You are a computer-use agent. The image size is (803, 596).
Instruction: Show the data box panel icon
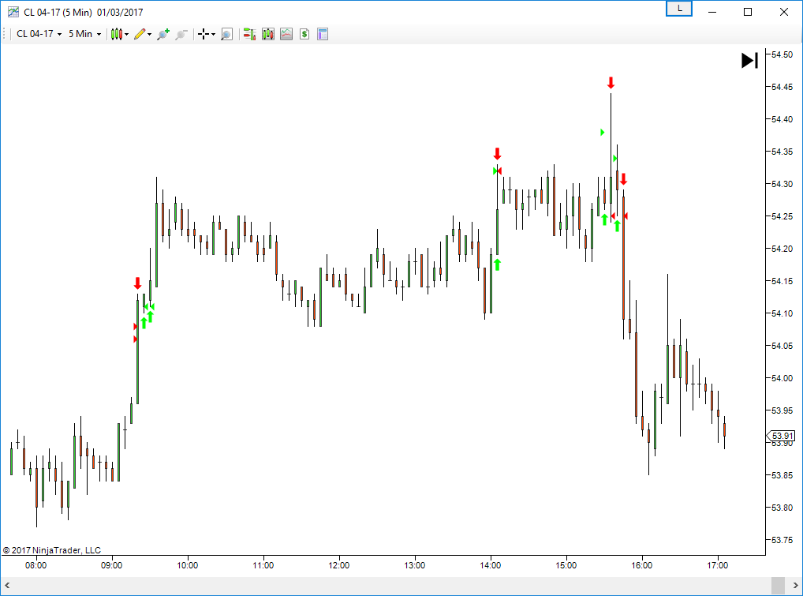[323, 34]
